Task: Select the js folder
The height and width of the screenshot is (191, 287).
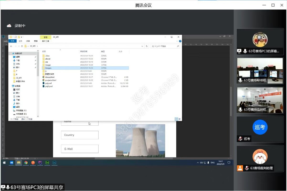Action: click(85, 71)
